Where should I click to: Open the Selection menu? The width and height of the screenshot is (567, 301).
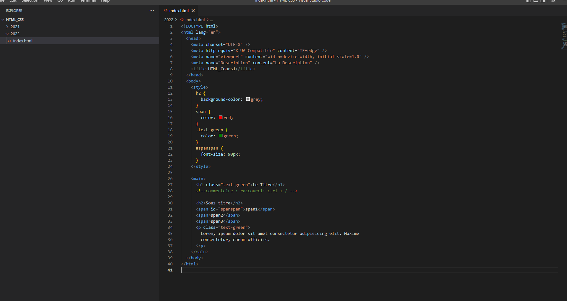point(30,1)
